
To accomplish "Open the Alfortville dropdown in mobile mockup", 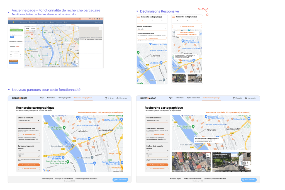I will [152, 29].
